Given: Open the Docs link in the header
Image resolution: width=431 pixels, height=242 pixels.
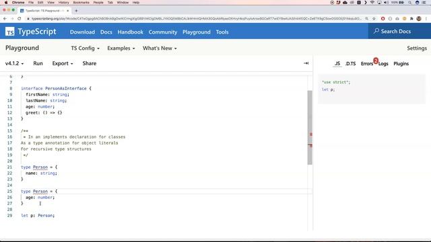Looking at the screenshot, I should (106, 32).
